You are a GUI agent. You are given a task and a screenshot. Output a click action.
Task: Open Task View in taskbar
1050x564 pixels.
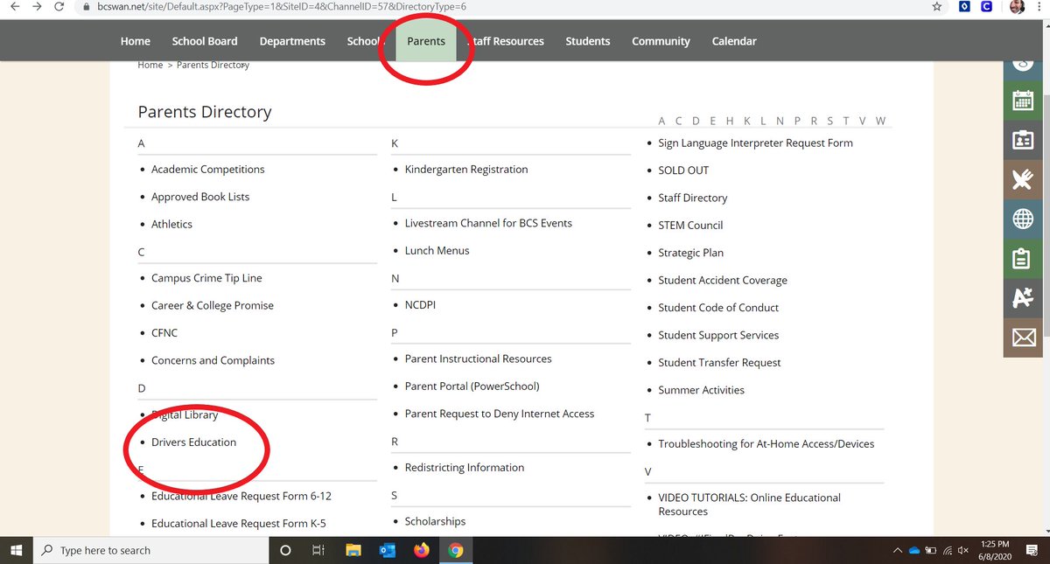coord(318,550)
